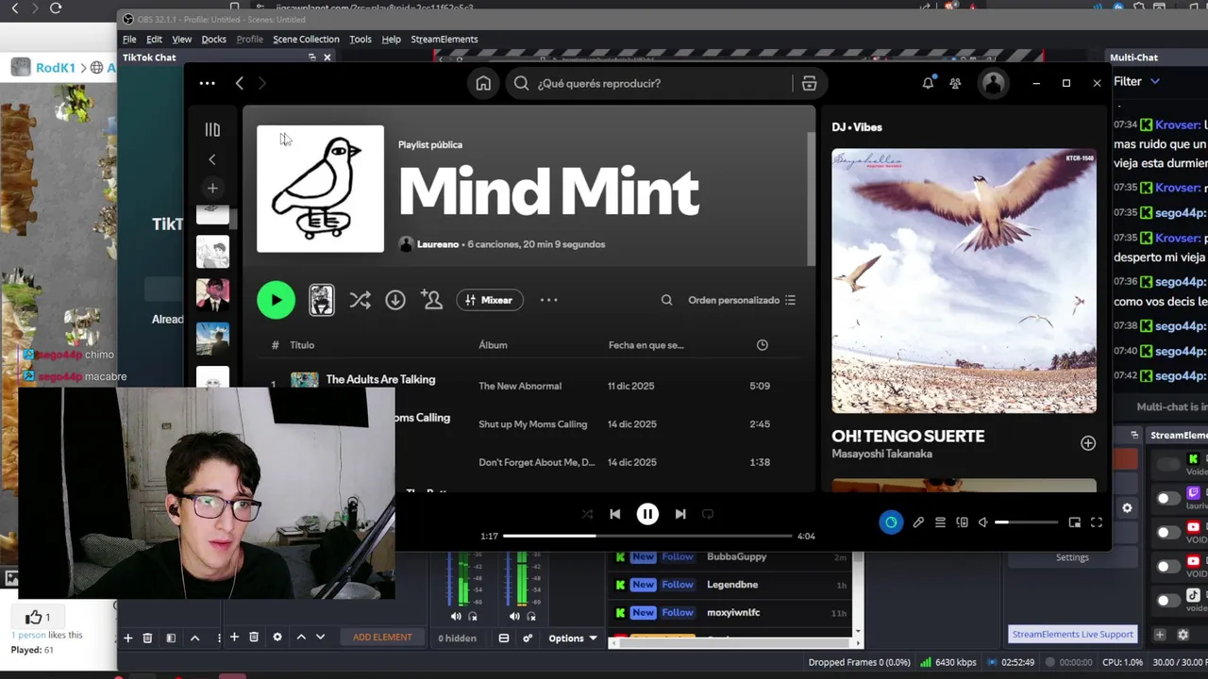Open Spotify notifications bell
1208x679 pixels.
point(928,83)
